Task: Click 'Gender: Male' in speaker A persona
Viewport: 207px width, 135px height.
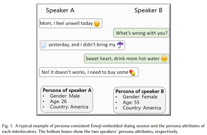Action: tap(65, 96)
